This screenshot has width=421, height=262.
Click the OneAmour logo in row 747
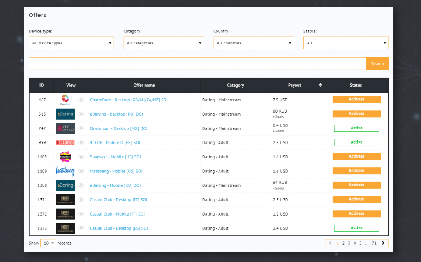[x=65, y=128]
